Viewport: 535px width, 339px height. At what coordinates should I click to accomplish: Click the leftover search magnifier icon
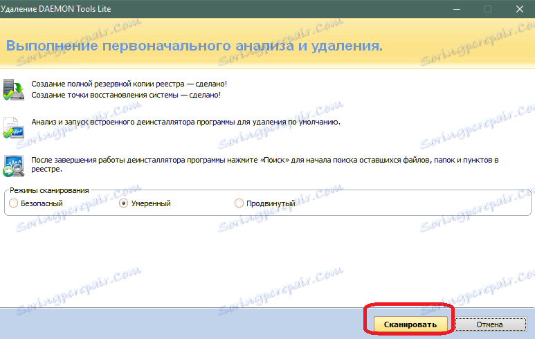pyautogui.click(x=14, y=166)
